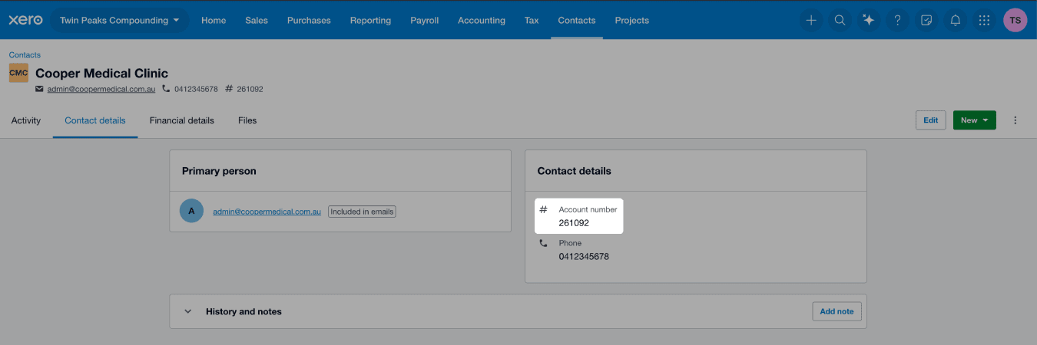Open the Create new plus icon
This screenshot has height=345, width=1037.
810,21
